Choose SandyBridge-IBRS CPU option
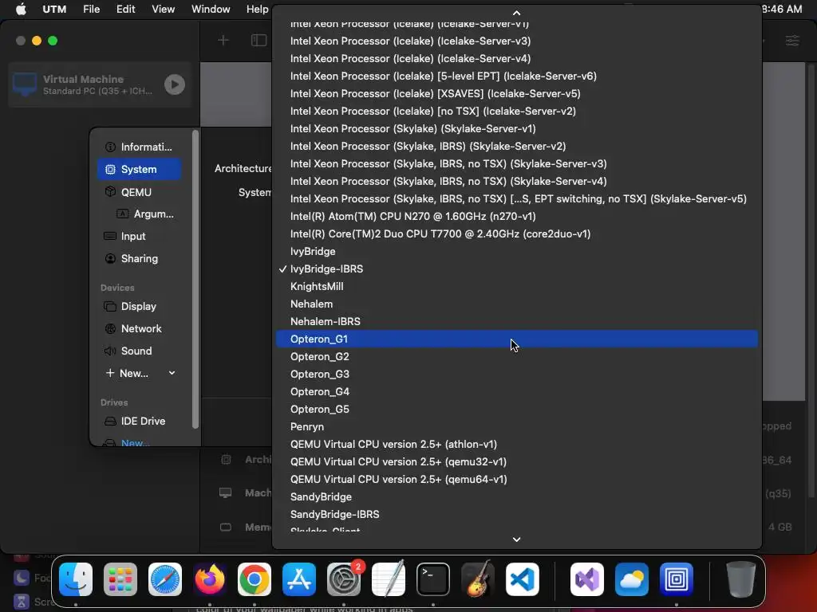Screen dimensions: 817x612 tap(516, 515)
